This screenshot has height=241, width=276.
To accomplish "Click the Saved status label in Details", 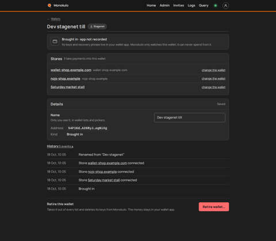I will tap(221, 104).
